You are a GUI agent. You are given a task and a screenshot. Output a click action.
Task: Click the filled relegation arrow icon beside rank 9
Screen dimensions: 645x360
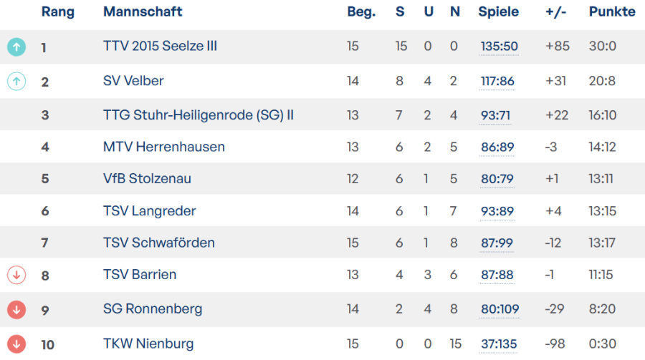pos(16,309)
